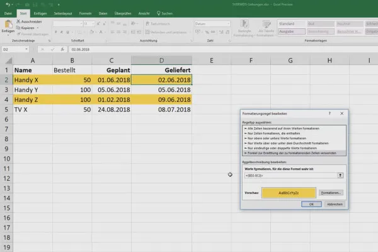Toggle underline formatting in Schriftart group
Viewport: 378px width, 252px height.
[68, 32]
